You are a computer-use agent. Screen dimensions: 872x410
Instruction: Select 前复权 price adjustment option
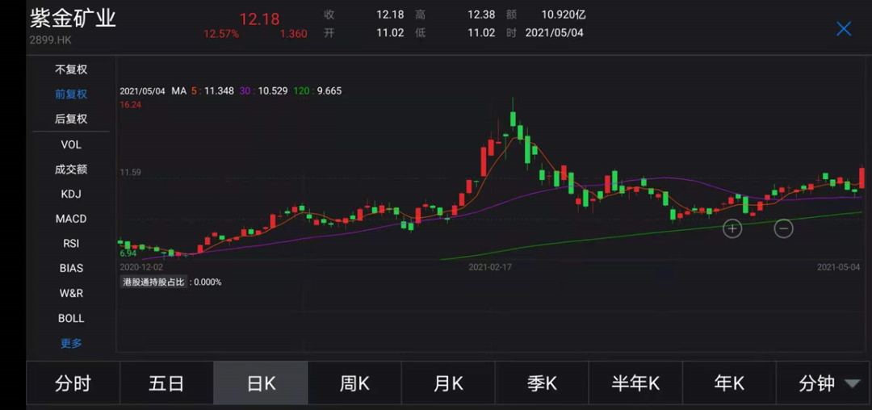71,94
